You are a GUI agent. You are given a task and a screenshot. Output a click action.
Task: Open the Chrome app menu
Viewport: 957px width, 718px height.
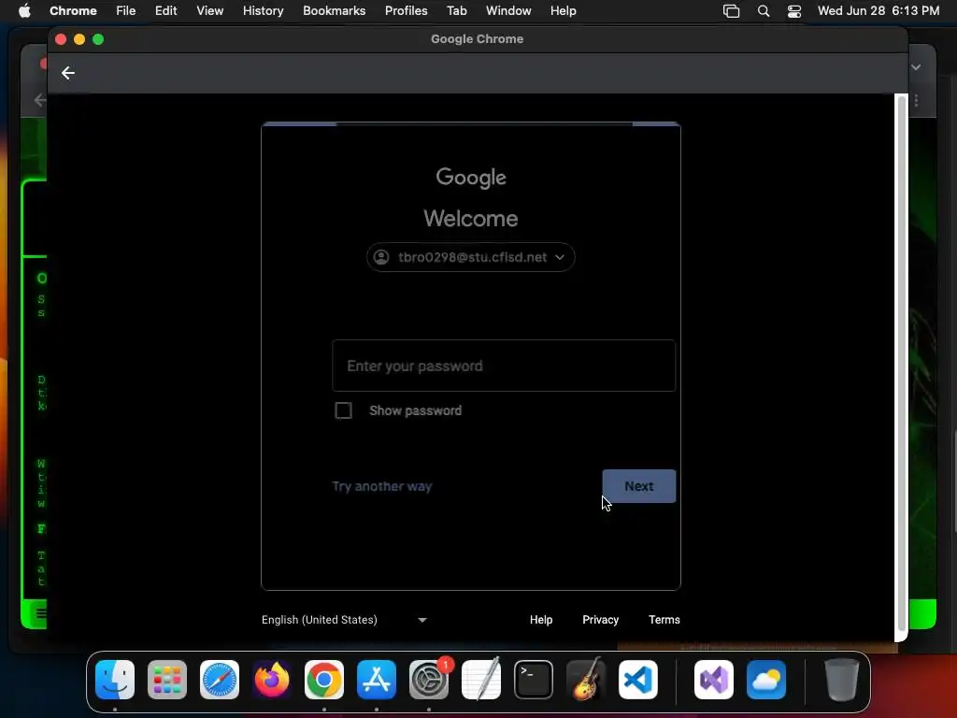pyautogui.click(x=73, y=11)
